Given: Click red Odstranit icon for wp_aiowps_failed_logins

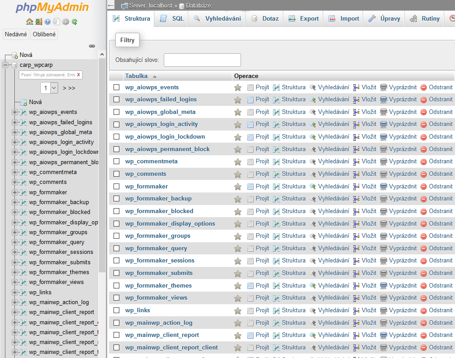Looking at the screenshot, I should click(424, 100).
